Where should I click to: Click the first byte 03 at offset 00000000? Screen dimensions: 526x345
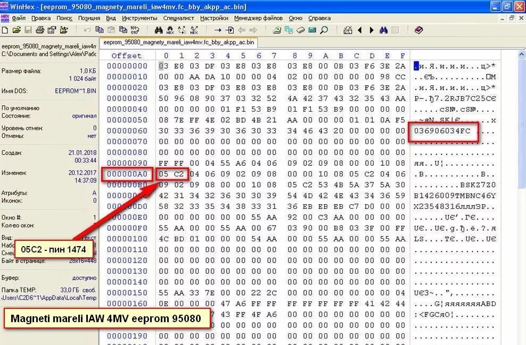point(163,66)
